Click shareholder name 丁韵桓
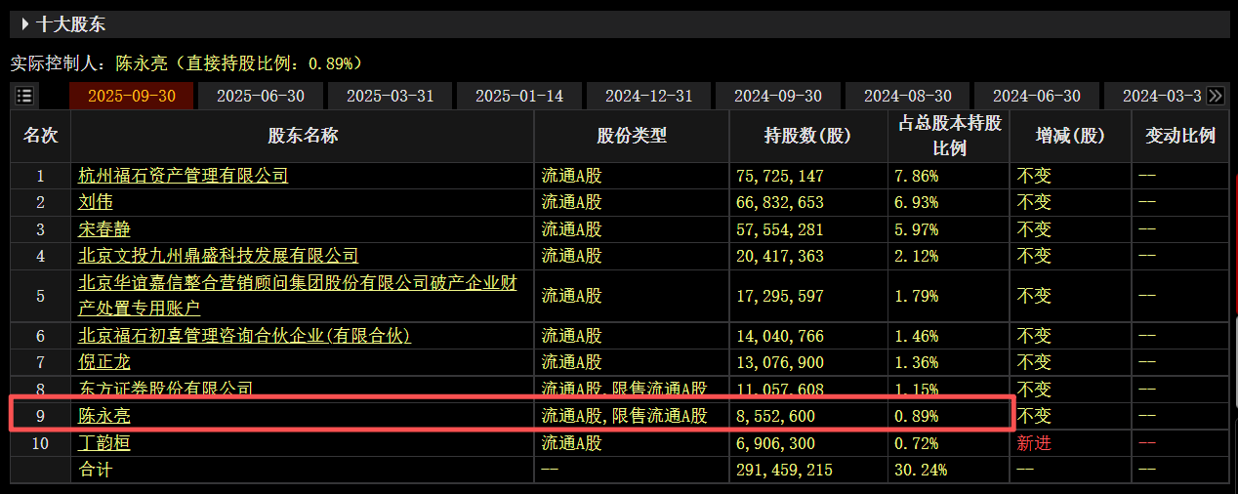Viewport: 1238px width, 494px height. click(104, 443)
